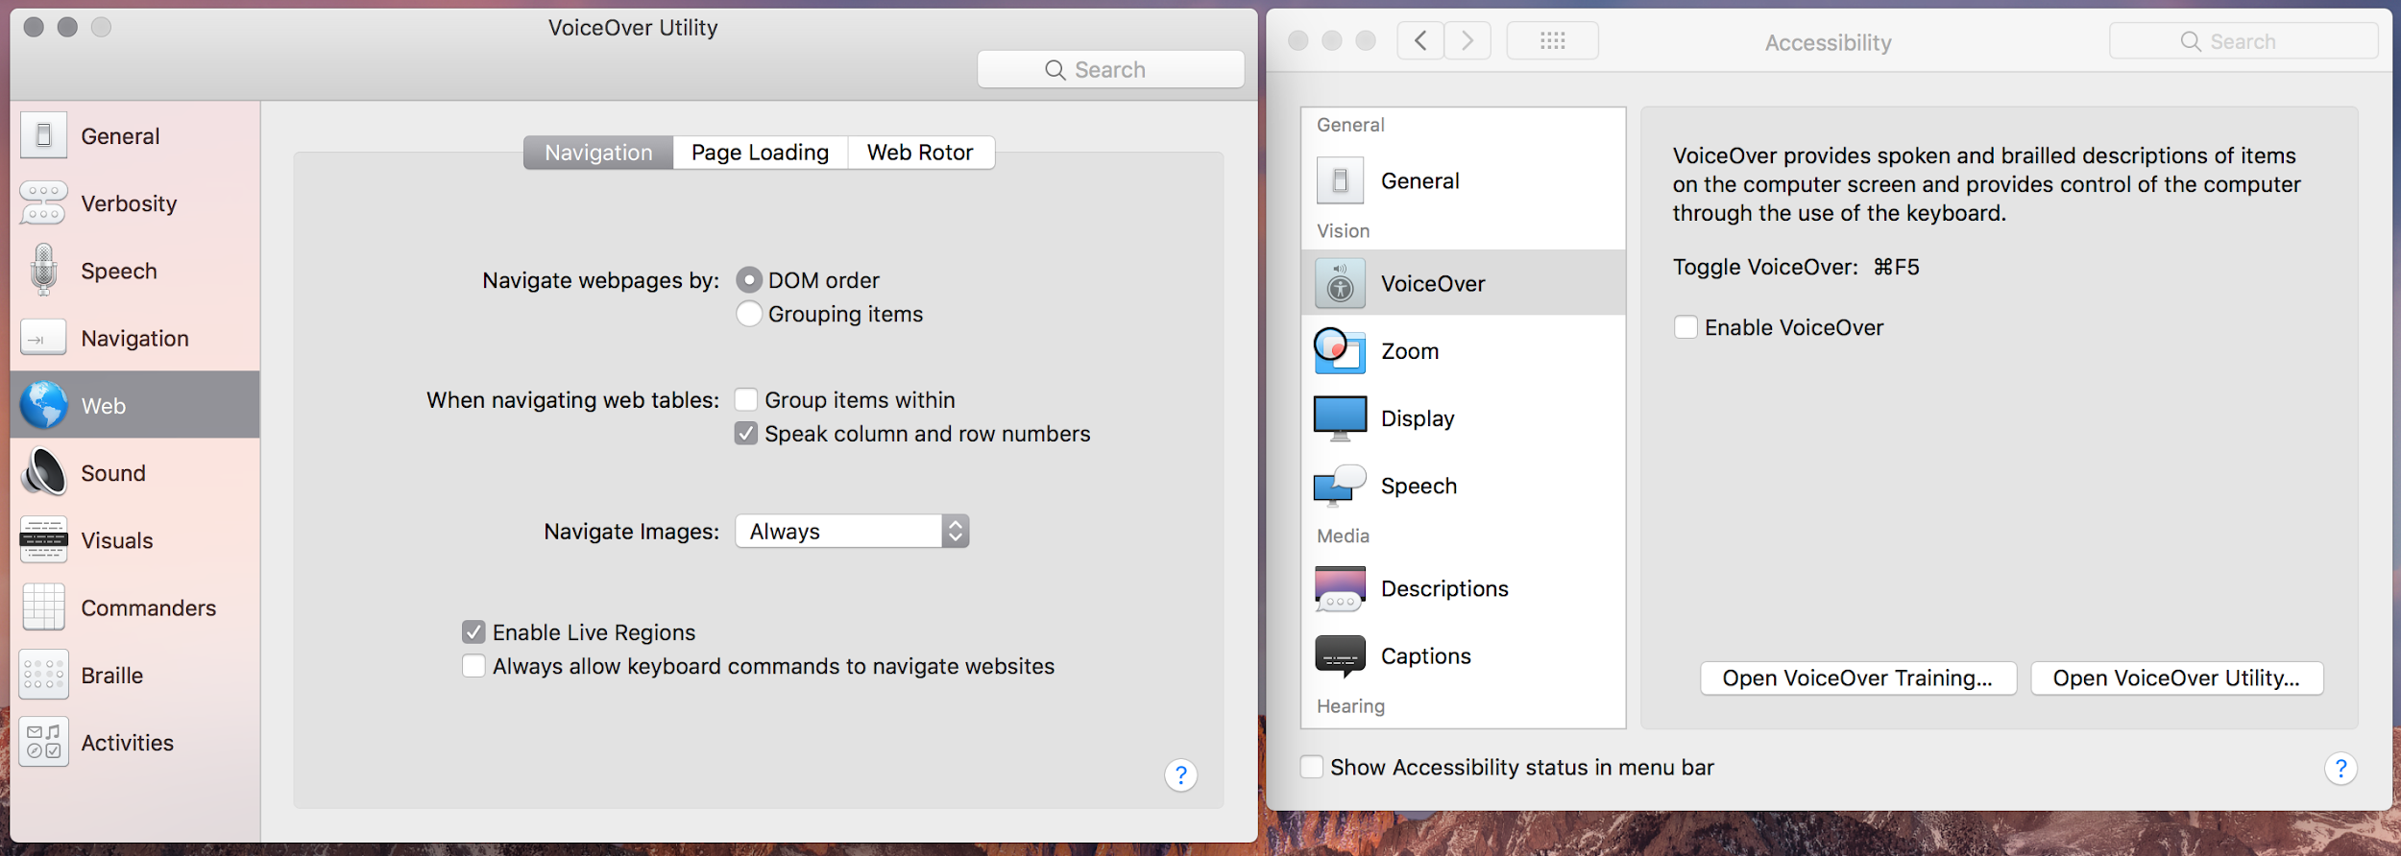Select the Speech microphone icon in VoiceOver Utility

[43, 270]
